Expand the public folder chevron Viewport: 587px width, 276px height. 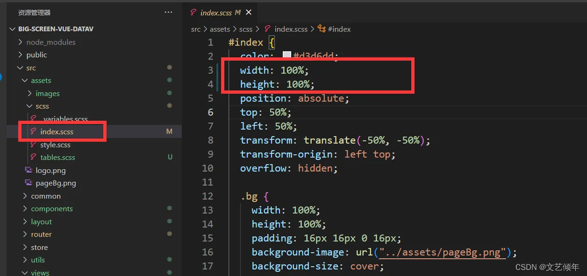(21, 55)
